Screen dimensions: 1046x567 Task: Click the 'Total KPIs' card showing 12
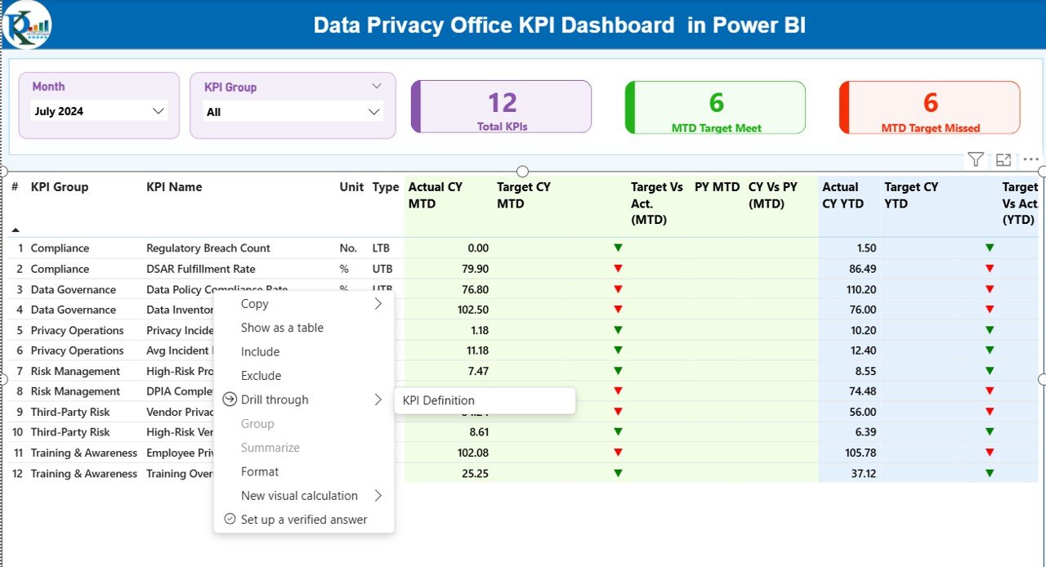(x=501, y=106)
